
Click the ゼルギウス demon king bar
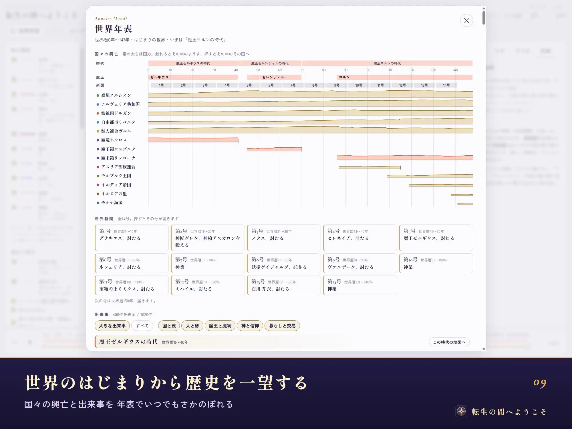click(193, 77)
